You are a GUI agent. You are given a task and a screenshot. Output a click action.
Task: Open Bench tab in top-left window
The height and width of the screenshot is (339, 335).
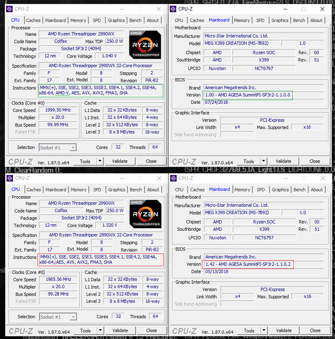click(136, 20)
